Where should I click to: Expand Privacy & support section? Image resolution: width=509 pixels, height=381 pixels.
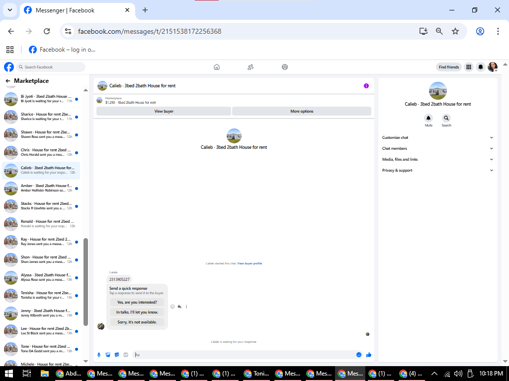[x=437, y=171]
